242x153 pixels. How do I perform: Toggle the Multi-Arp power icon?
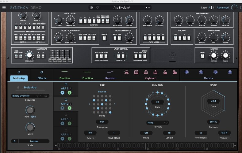19,72
